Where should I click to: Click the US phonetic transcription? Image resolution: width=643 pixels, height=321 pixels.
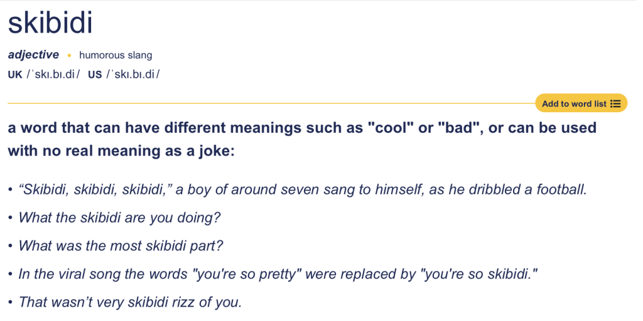(133, 75)
